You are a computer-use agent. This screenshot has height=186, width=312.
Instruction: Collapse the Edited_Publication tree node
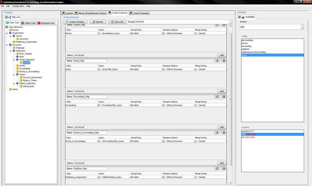(x=14, y=84)
